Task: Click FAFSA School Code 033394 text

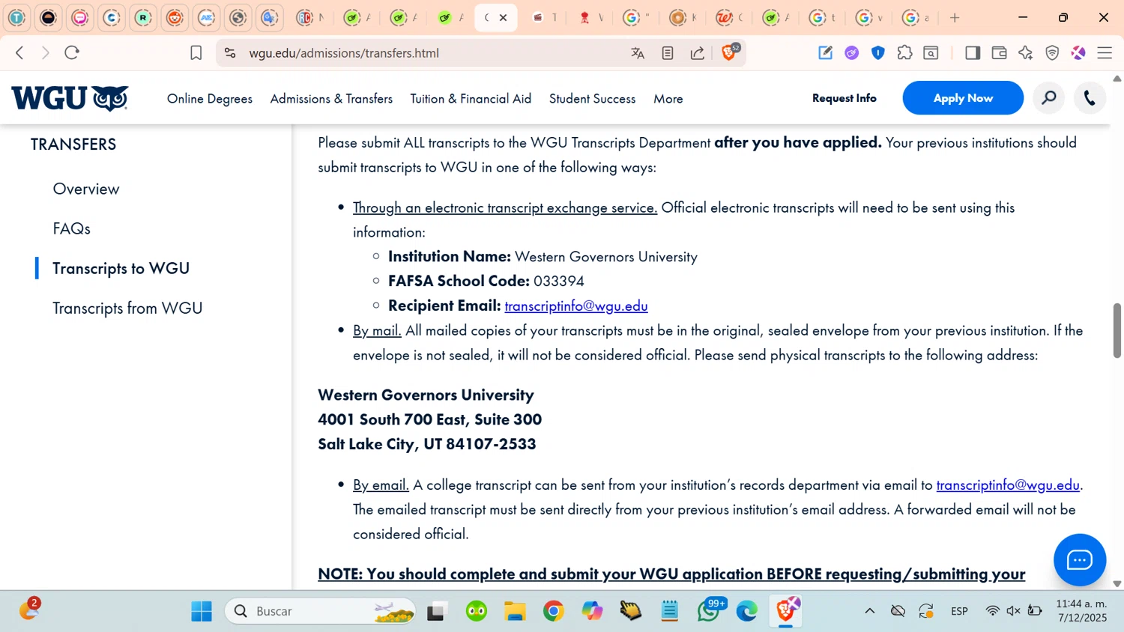Action: pos(486,281)
